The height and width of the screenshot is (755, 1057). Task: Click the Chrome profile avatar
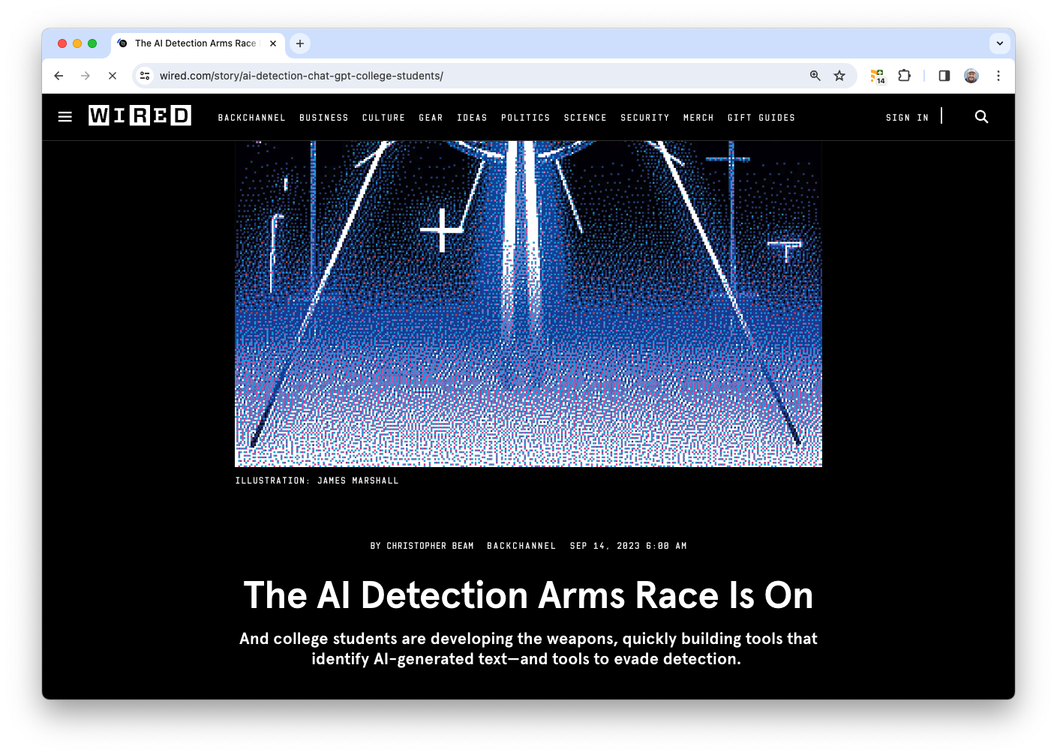coord(971,76)
